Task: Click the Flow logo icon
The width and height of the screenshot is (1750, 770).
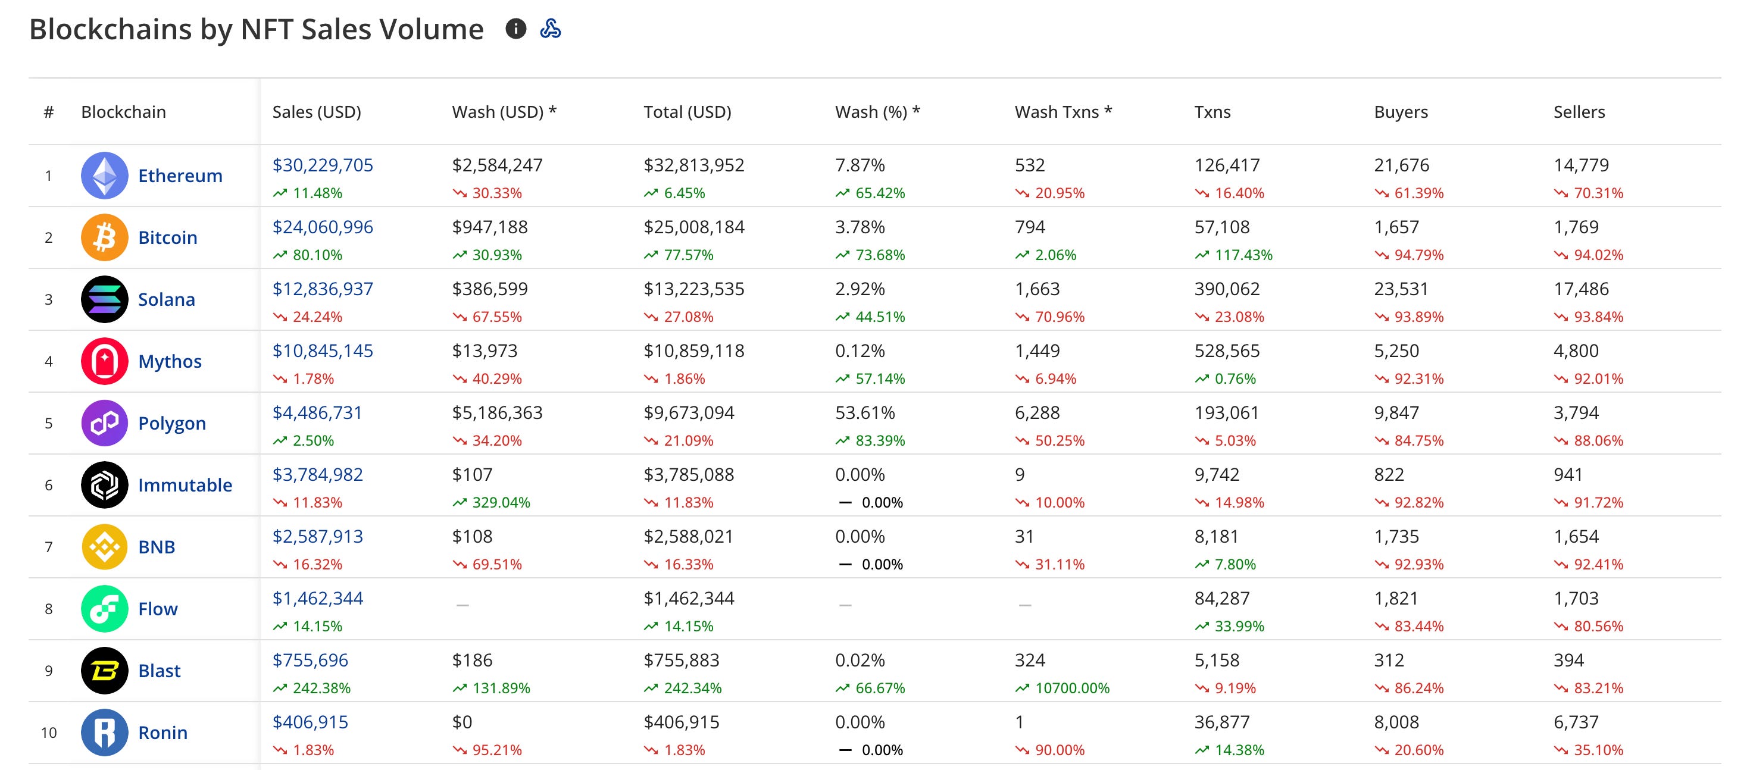Action: click(105, 608)
